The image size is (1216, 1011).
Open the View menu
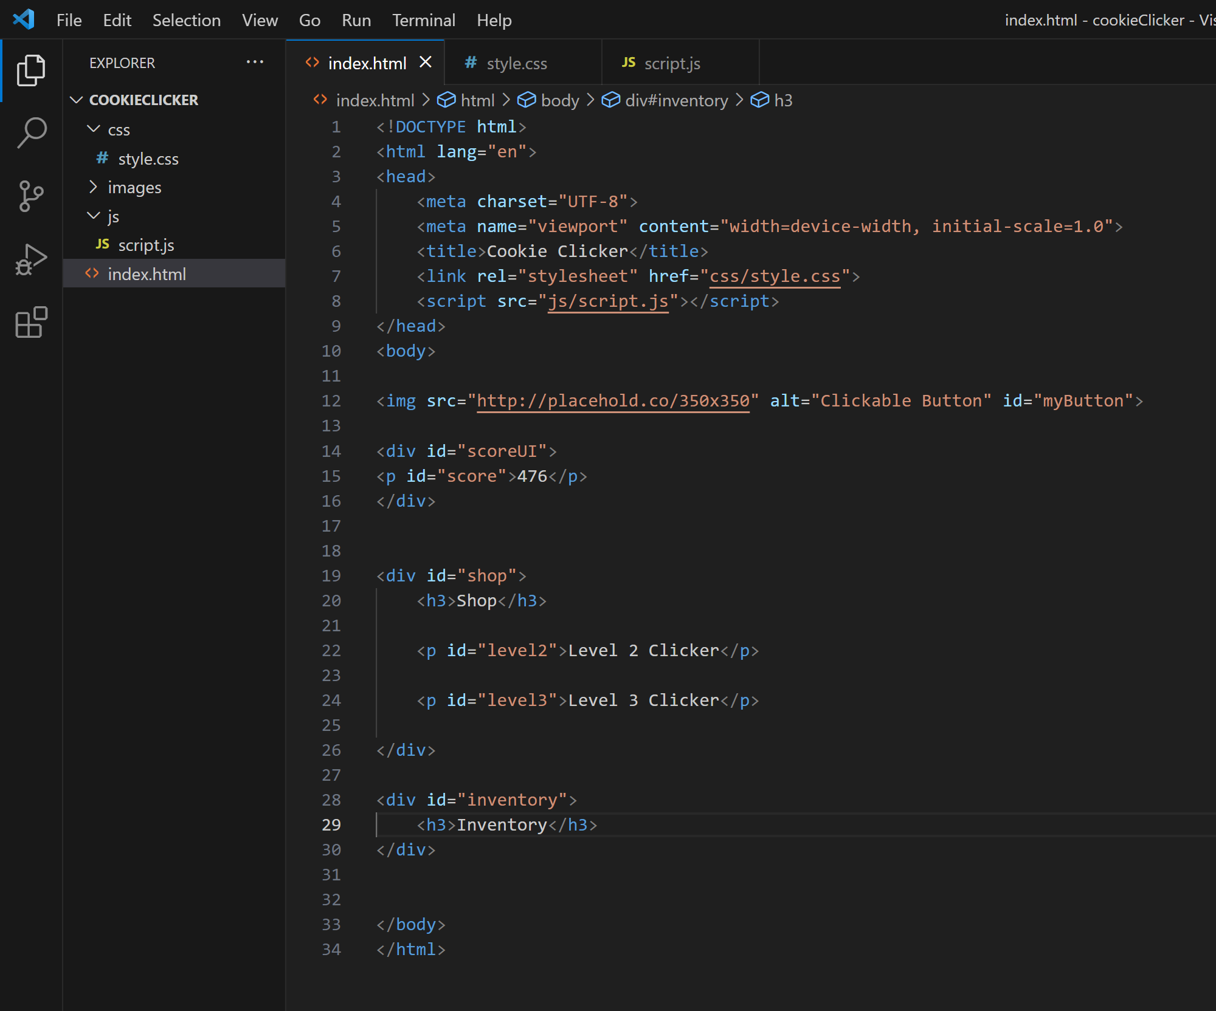tap(260, 20)
